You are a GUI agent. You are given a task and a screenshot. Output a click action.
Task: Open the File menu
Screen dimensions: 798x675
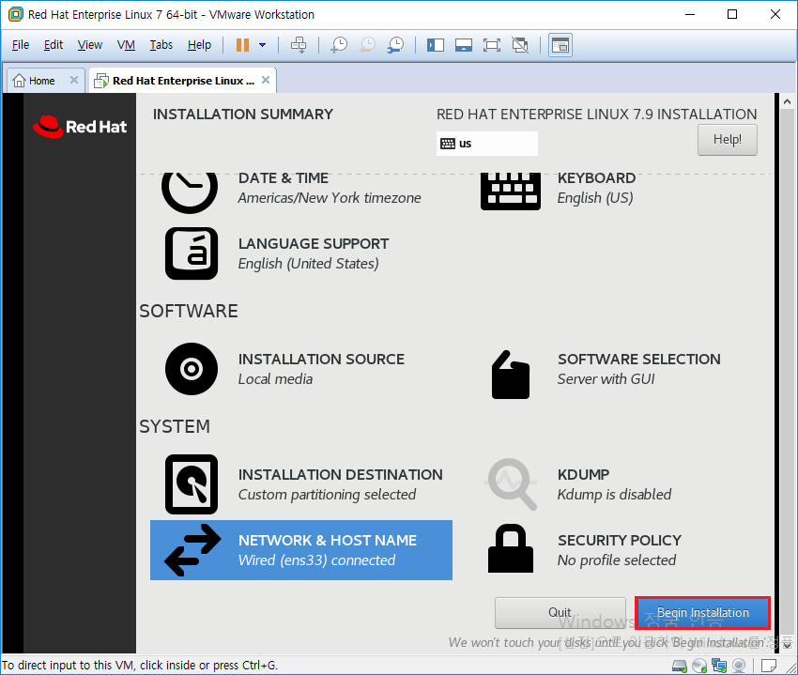(x=21, y=45)
